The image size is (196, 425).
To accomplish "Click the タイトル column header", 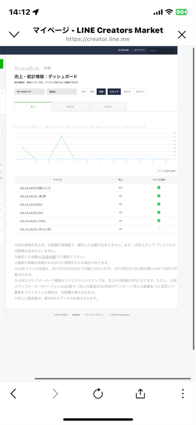I will (x=58, y=179).
